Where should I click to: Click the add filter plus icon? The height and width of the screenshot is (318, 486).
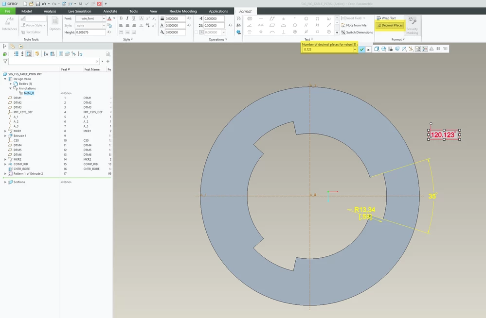(108, 61)
